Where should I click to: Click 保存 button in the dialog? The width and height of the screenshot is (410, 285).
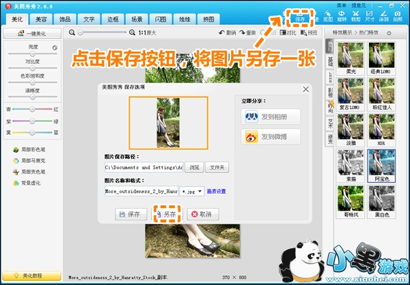(131, 214)
